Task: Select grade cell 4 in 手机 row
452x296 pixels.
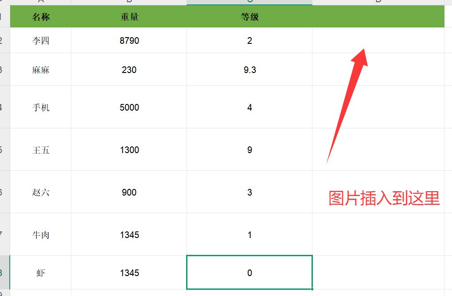Action: pyautogui.click(x=249, y=107)
